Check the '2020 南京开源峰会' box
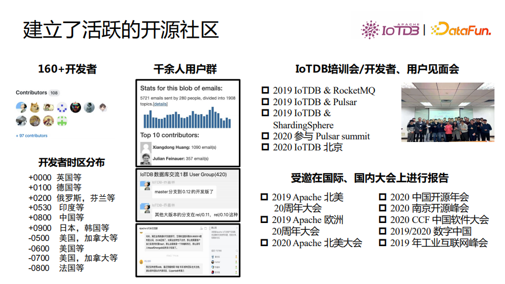 382,208
